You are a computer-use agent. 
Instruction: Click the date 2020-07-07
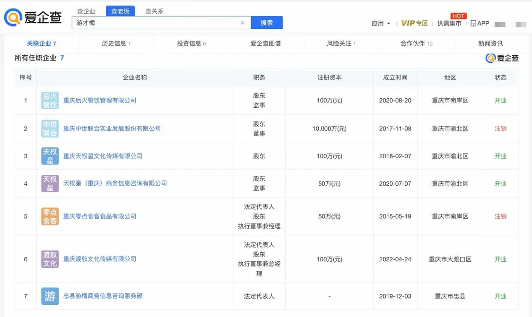tap(395, 183)
